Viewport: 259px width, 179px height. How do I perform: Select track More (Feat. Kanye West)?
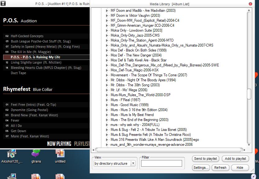[46, 136]
